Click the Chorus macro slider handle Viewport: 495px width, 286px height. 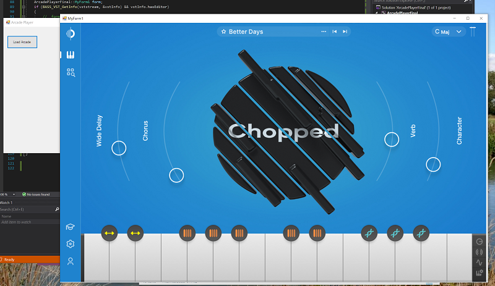pyautogui.click(x=176, y=175)
